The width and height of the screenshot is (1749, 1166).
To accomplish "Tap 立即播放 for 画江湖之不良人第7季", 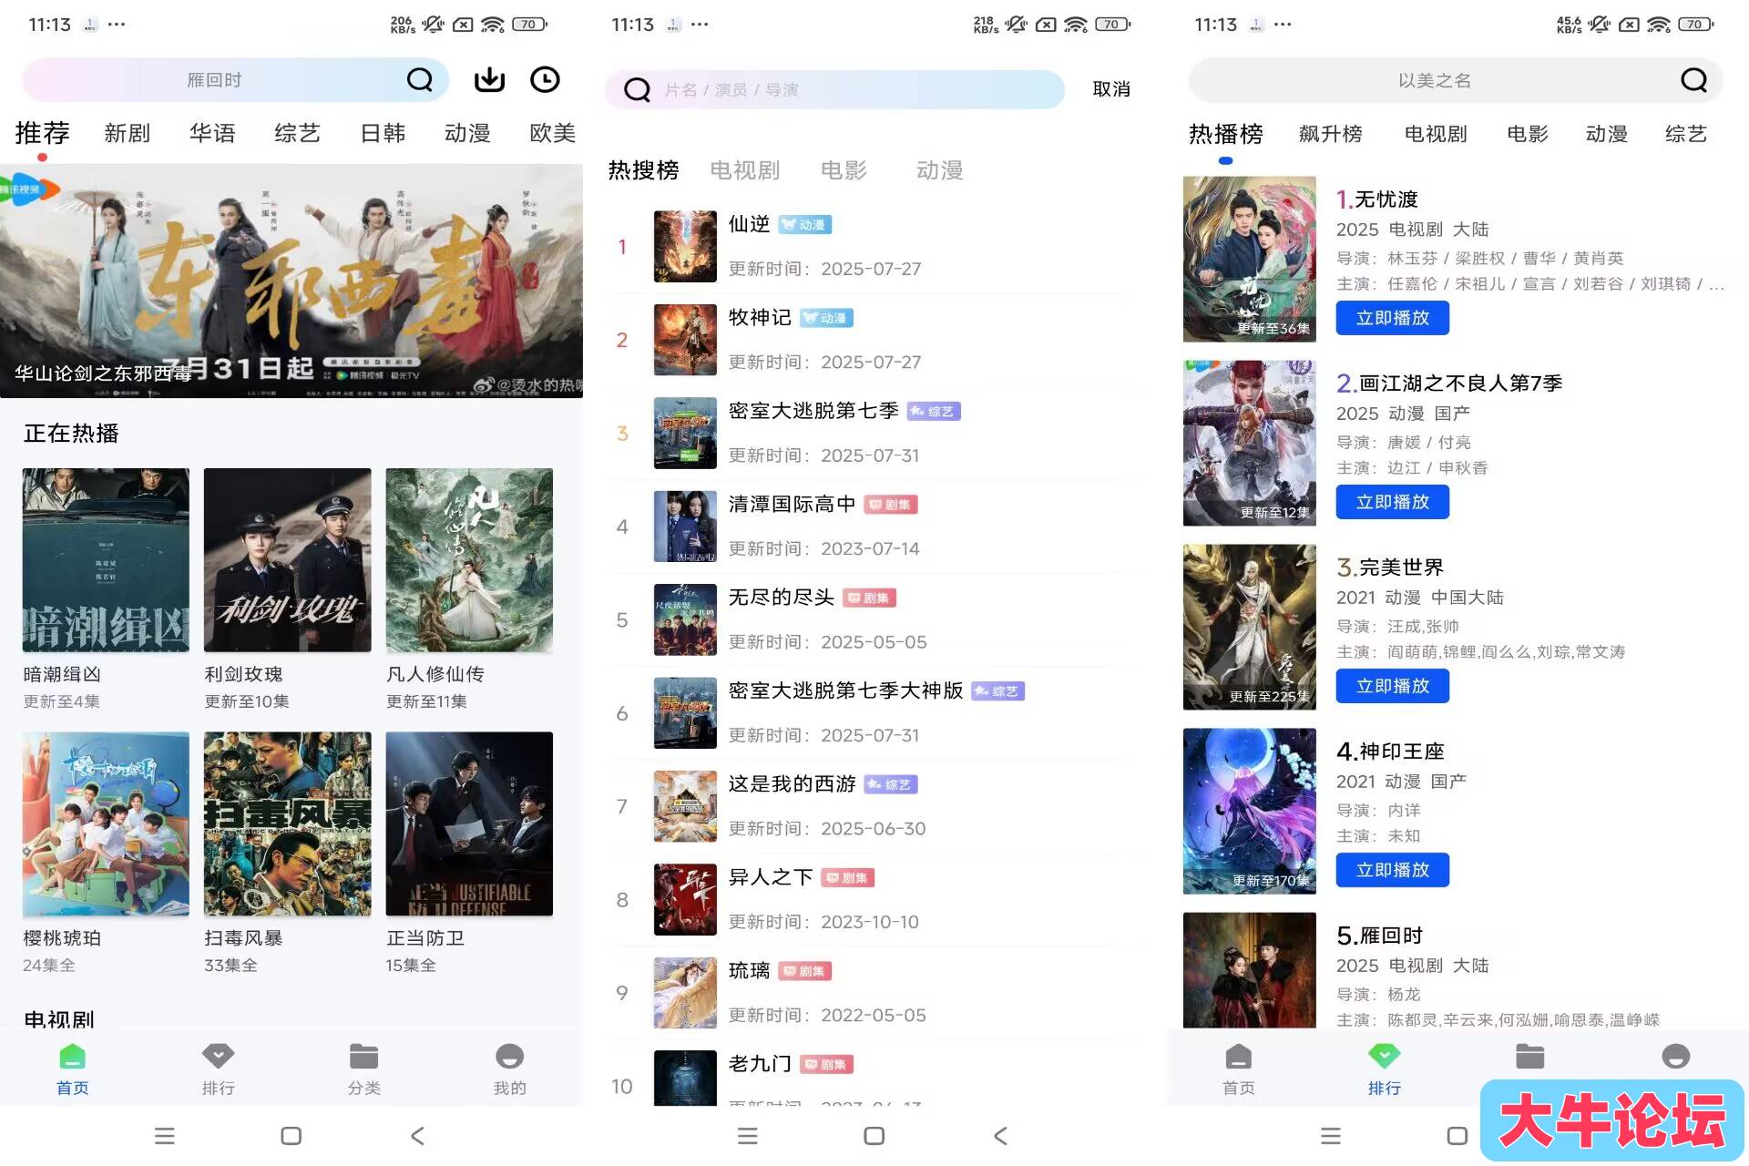I will point(1392,502).
